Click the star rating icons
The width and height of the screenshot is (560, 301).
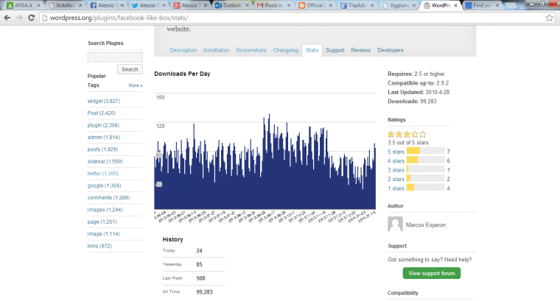click(x=407, y=135)
